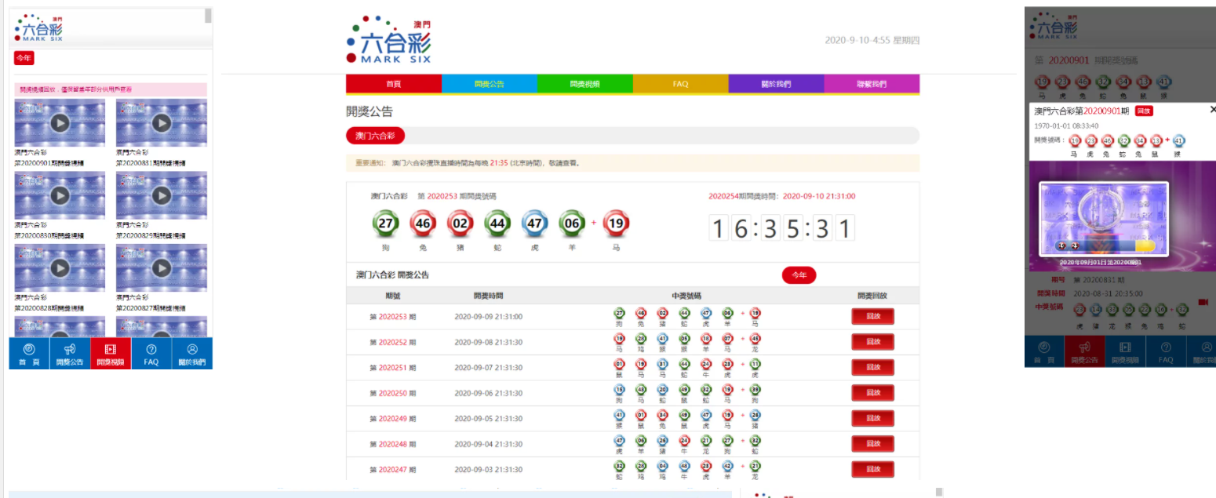1216x498 pixels.
Task: Click the left mobile panel vertical scrollbar
Action: 208,16
